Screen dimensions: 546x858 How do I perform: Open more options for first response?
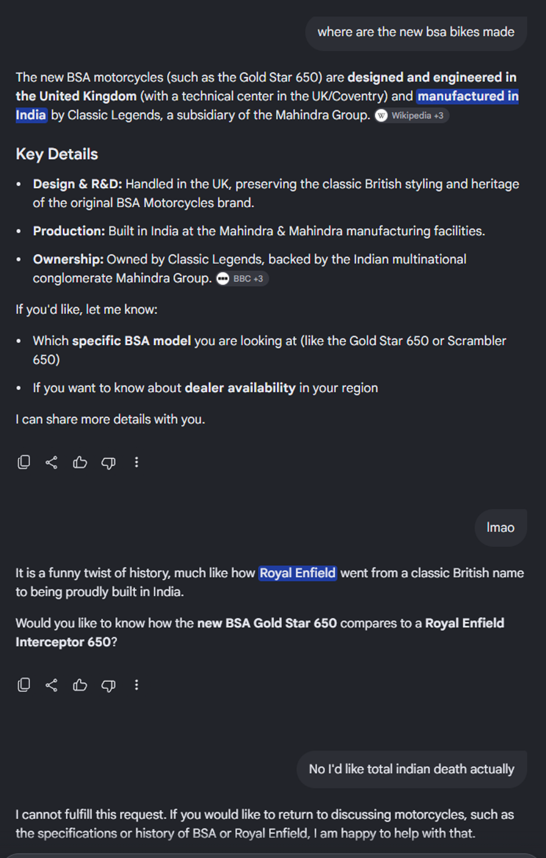[136, 462]
